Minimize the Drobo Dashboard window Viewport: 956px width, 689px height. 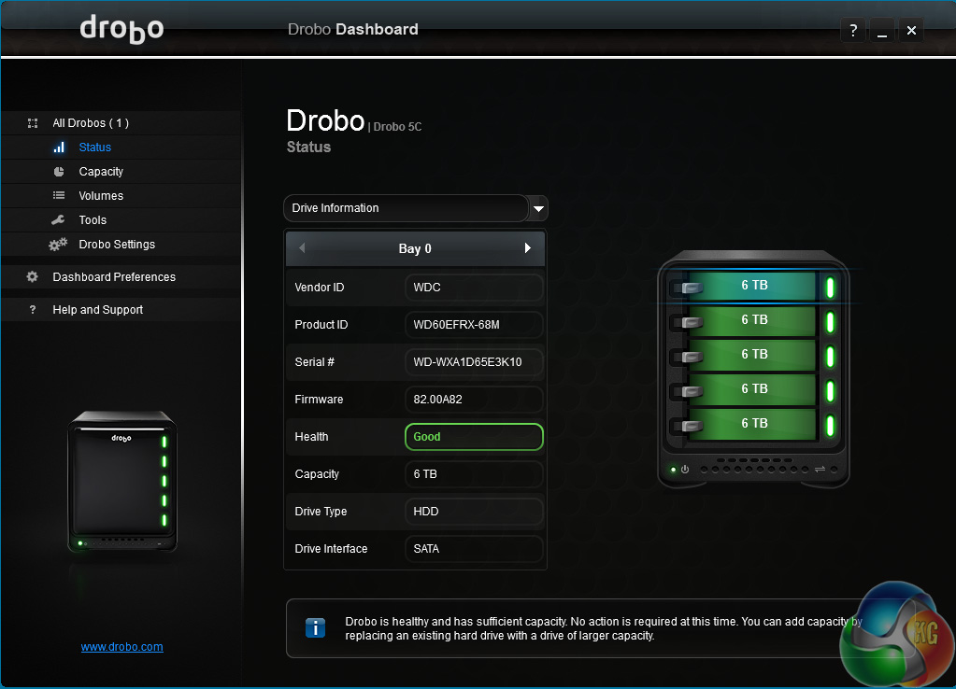881,30
